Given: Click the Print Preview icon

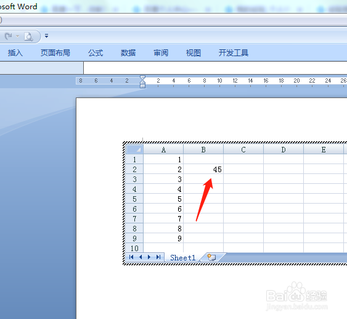Looking at the screenshot, I should (x=28, y=36).
